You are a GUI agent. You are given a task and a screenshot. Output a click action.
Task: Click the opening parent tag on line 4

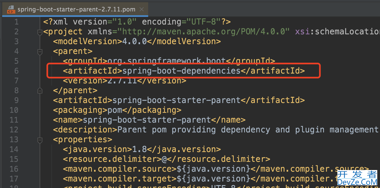coord(73,51)
